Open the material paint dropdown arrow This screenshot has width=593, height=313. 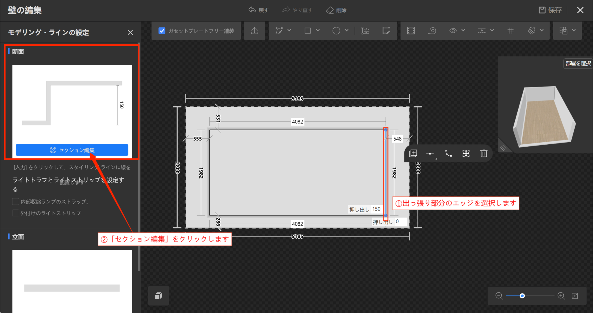click(x=542, y=30)
